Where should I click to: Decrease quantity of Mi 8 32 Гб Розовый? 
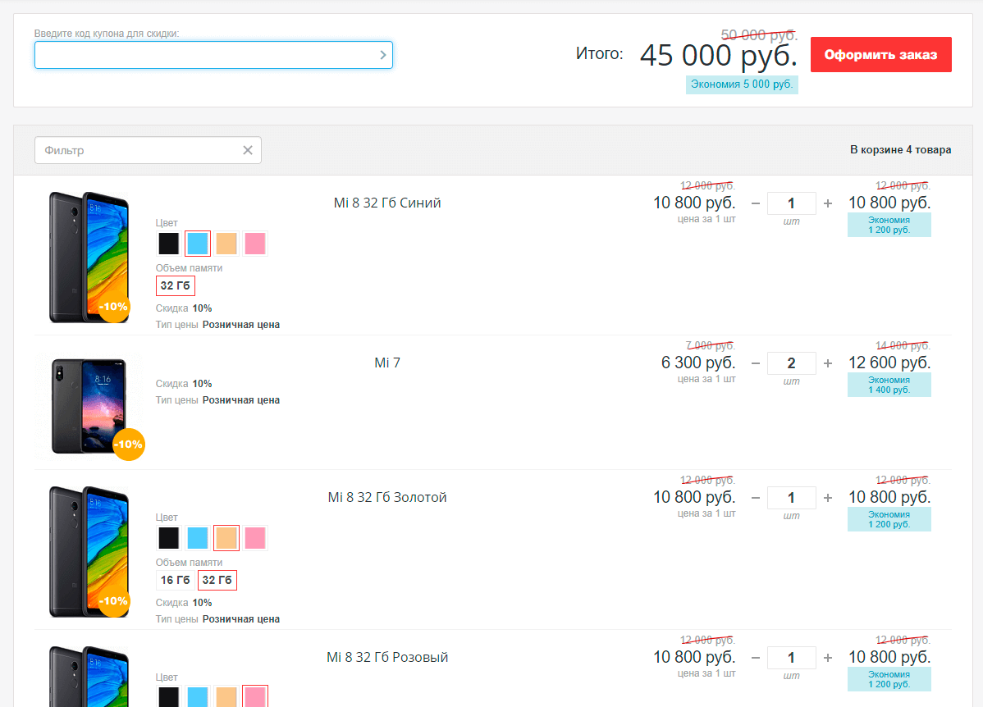pos(756,658)
